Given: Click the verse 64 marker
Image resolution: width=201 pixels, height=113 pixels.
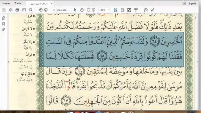Looking at the screenshot, I should tap(155, 41).
